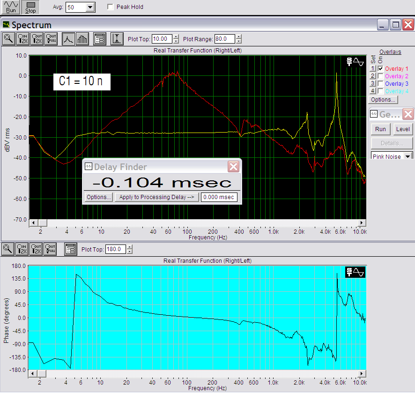Open the generator Level button
The width and height of the screenshot is (415, 393).
click(403, 129)
